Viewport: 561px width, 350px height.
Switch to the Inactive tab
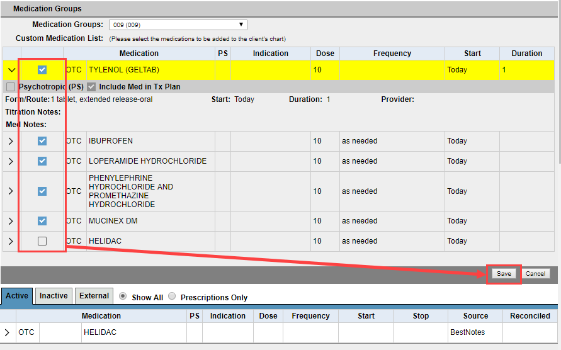54,296
